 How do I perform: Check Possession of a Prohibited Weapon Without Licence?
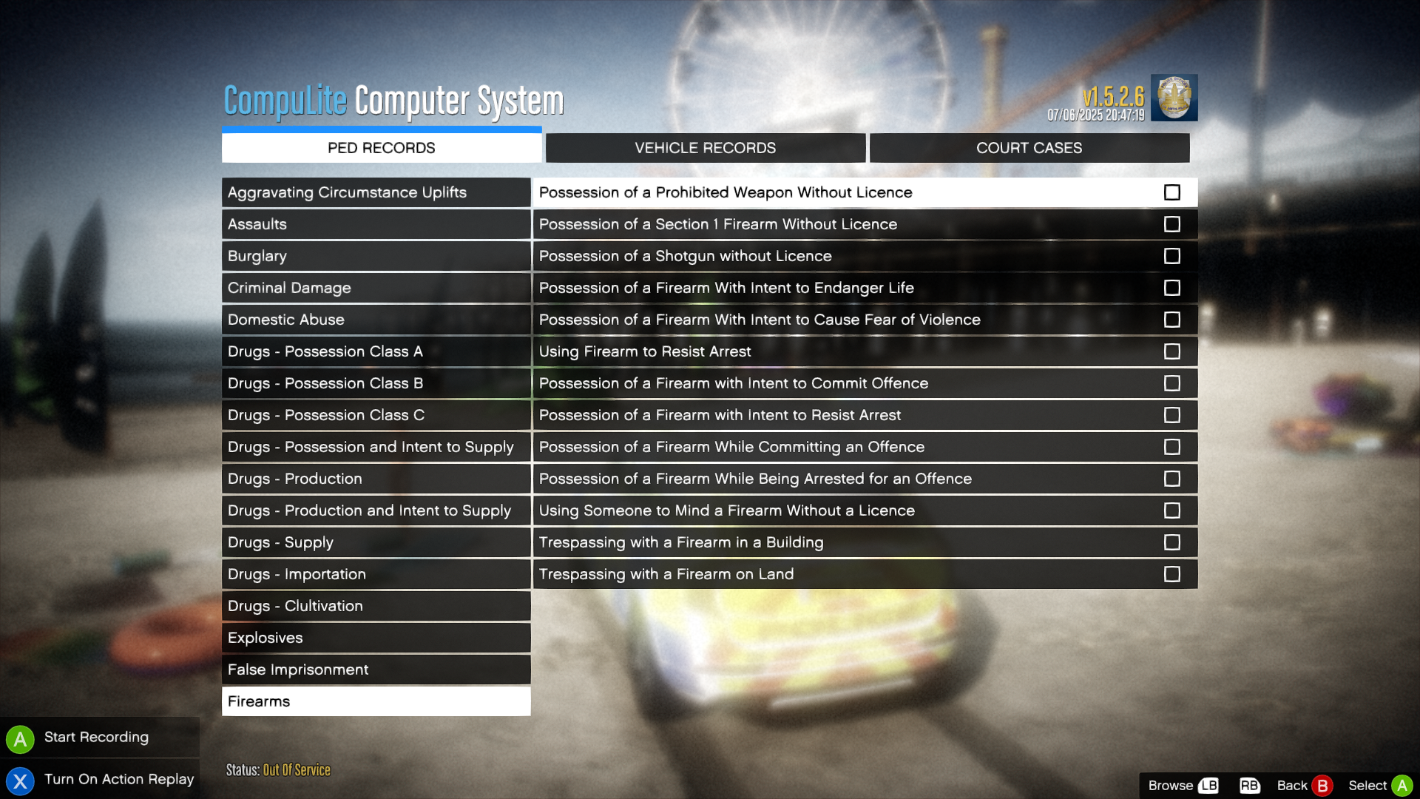click(1171, 192)
